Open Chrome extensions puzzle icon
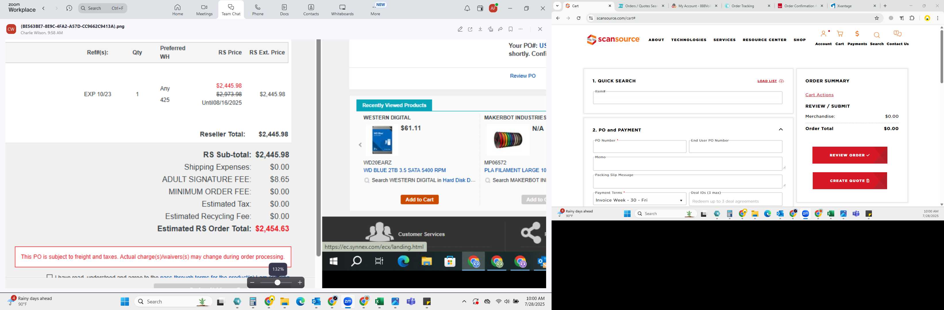 tap(912, 18)
